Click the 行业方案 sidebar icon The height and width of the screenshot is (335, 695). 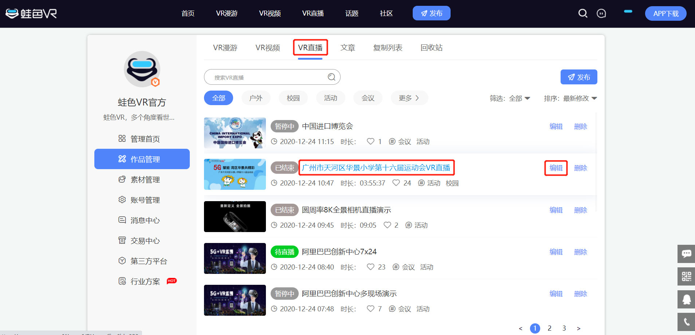pyautogui.click(x=122, y=281)
